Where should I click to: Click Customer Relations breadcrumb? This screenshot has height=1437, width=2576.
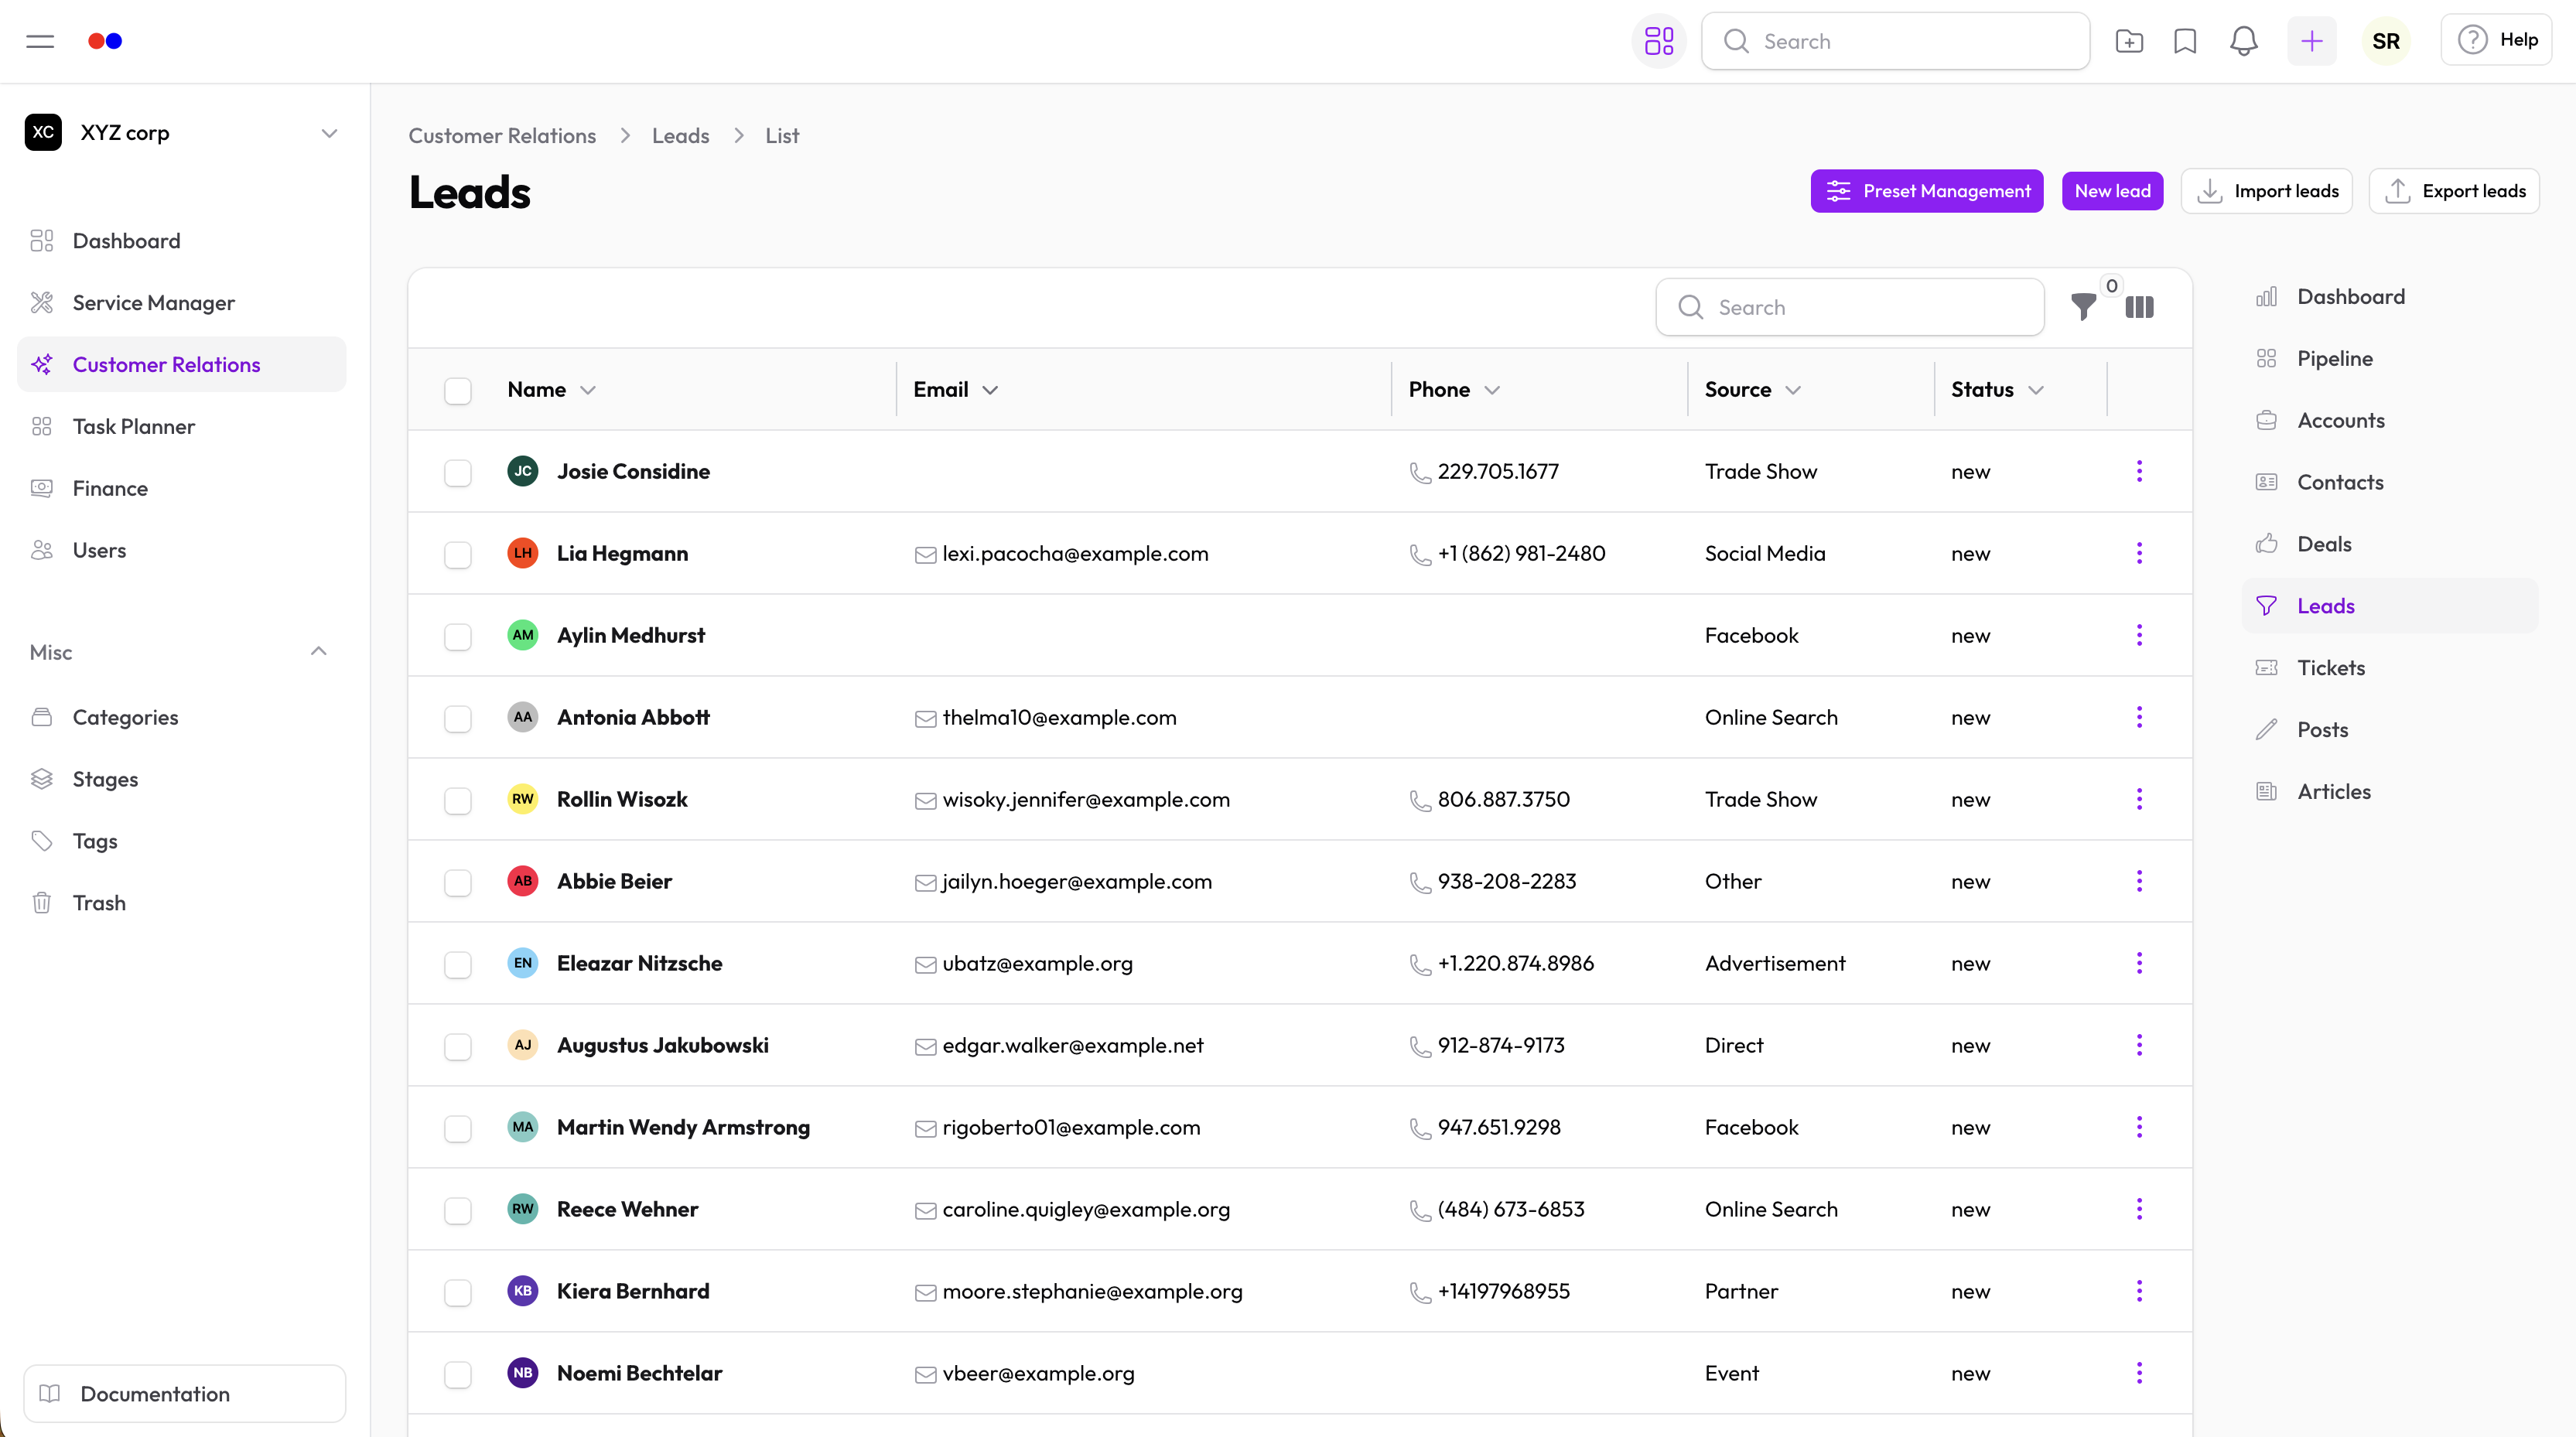tap(502, 136)
